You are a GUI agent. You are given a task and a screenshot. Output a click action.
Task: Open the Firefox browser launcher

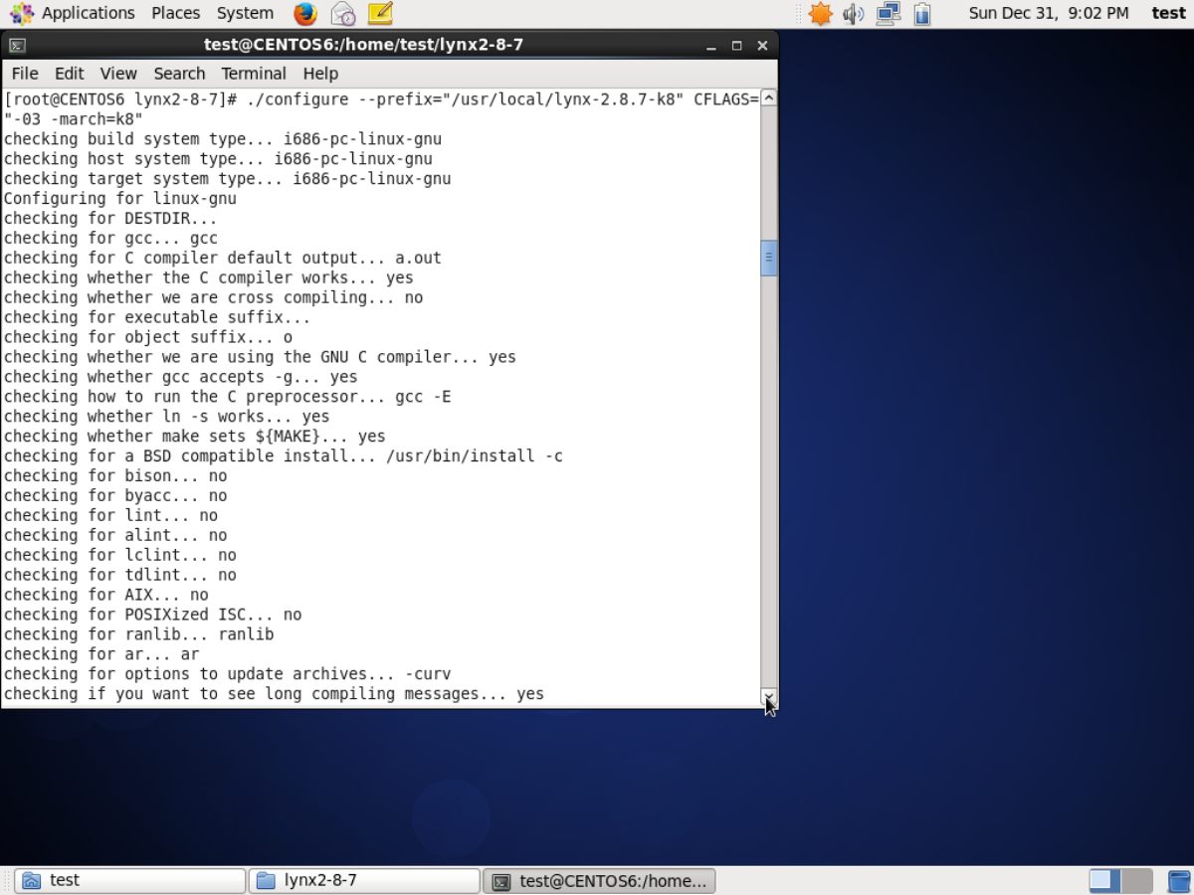[305, 14]
